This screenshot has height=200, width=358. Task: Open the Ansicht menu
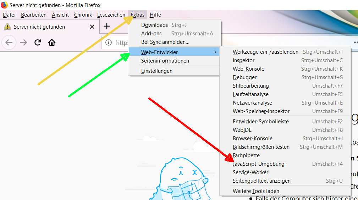click(x=60, y=15)
